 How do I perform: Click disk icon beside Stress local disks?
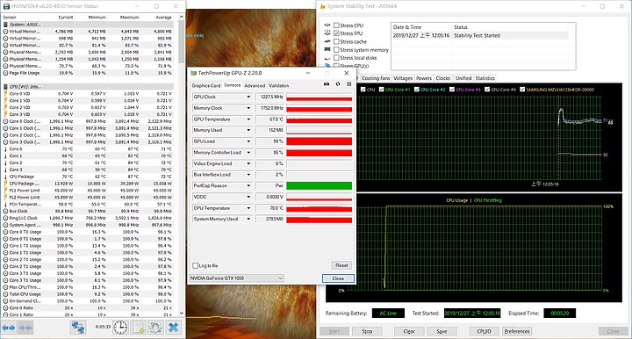pos(327,58)
